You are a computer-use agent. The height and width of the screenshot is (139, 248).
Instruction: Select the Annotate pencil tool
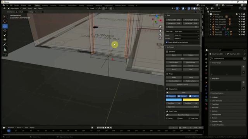point(5,45)
